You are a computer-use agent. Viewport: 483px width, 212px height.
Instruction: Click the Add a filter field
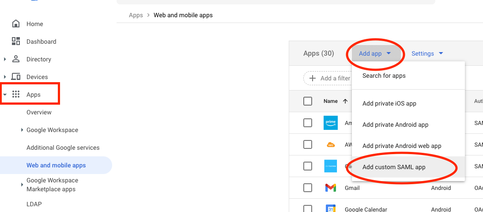pos(328,78)
